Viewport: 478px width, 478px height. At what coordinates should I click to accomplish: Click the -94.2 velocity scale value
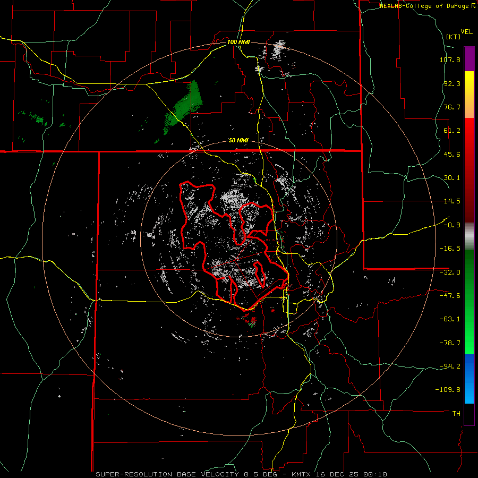coord(450,366)
